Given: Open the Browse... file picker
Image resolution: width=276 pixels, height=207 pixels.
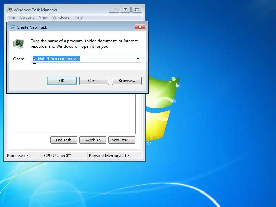Looking at the screenshot, I should [x=127, y=81].
